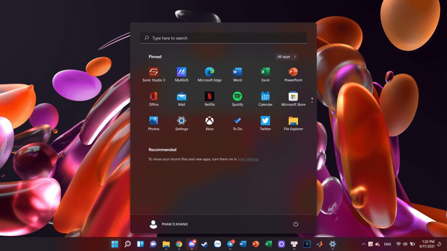Open the Calendar app
This screenshot has height=251, width=447.
(265, 99)
